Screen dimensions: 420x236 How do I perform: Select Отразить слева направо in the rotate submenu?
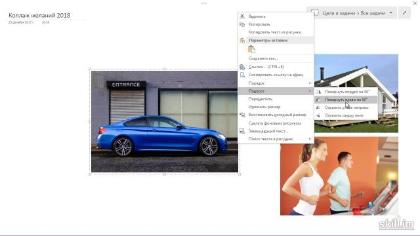[x=346, y=108]
